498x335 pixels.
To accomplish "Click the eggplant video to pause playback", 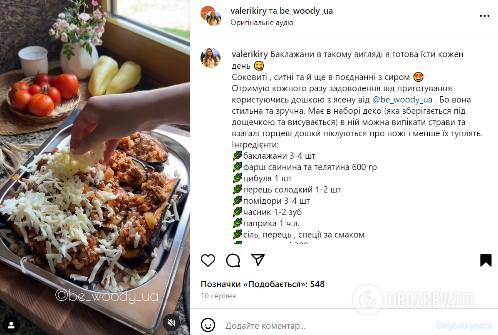I will click(x=95, y=167).
